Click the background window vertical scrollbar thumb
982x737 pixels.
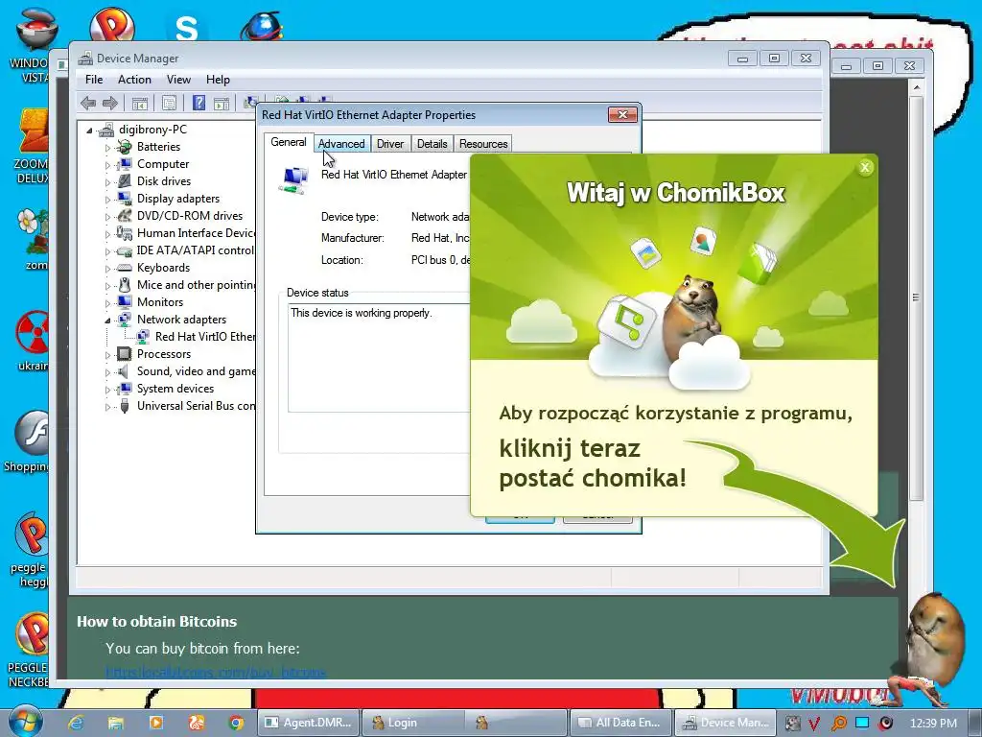click(916, 298)
